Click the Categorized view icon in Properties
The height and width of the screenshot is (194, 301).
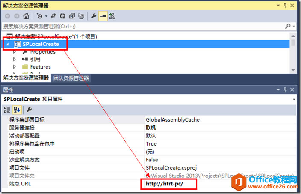point(7,110)
